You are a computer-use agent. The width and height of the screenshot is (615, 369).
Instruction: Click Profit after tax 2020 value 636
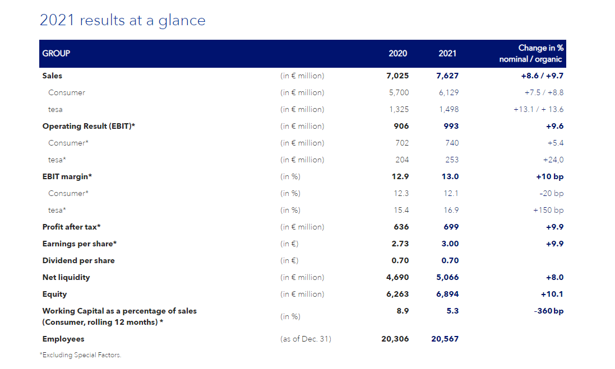(x=401, y=227)
